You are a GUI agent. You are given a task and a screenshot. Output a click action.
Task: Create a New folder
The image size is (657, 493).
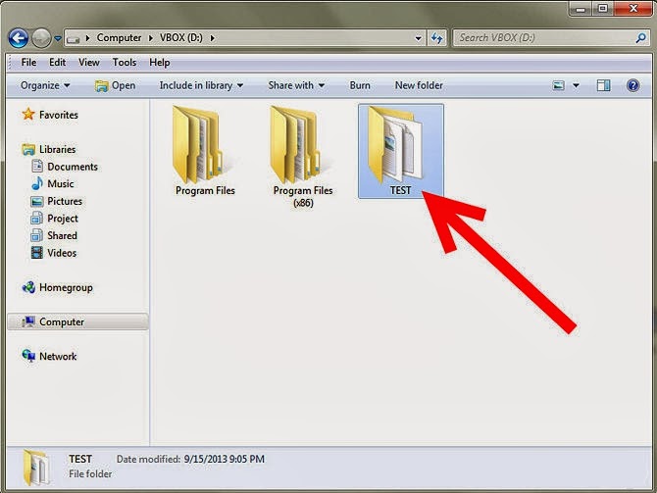click(419, 85)
